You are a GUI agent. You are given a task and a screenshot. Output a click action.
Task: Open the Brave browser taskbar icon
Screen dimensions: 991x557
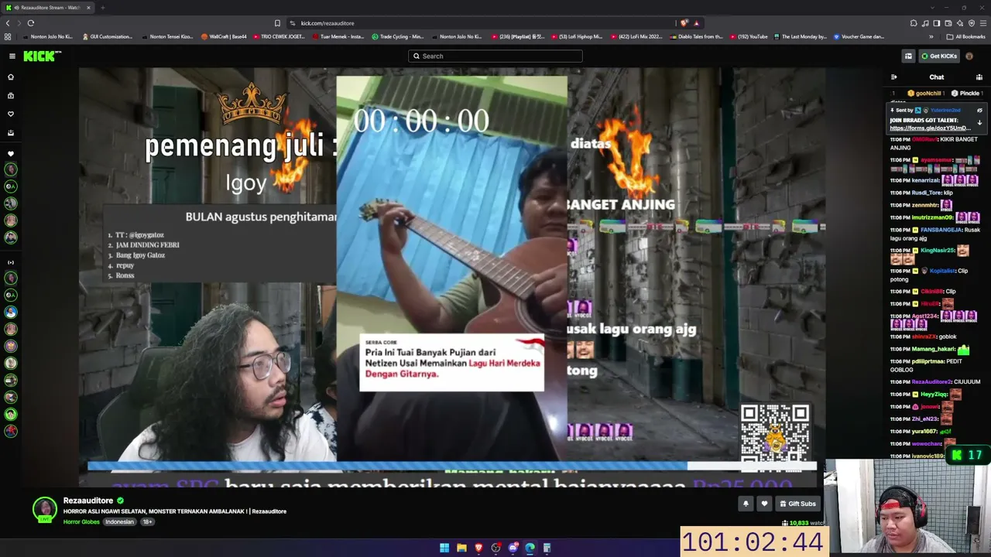[x=478, y=548]
